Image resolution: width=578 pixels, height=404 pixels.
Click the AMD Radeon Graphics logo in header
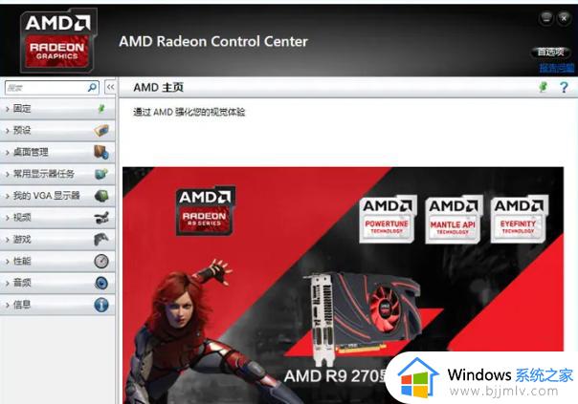tap(57, 41)
